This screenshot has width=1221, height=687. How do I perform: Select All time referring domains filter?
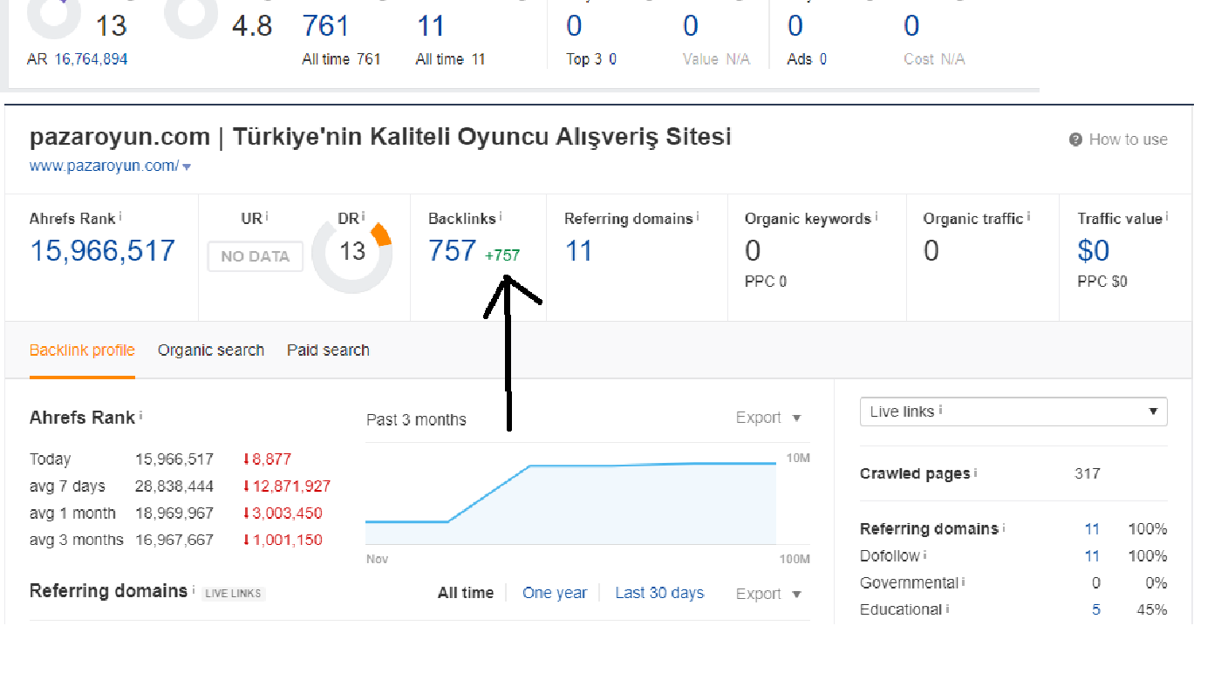466,593
